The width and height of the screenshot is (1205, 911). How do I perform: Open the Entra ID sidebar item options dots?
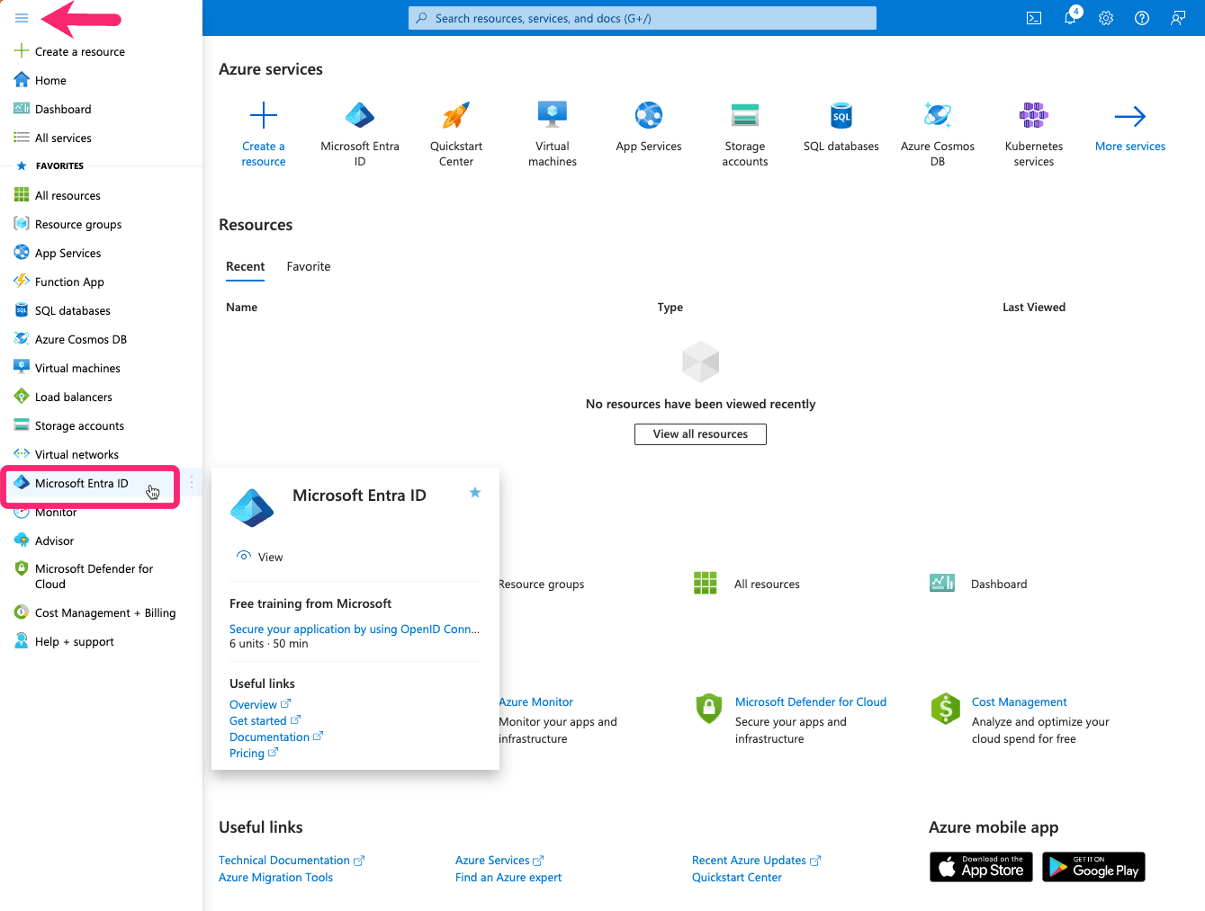[x=191, y=483]
